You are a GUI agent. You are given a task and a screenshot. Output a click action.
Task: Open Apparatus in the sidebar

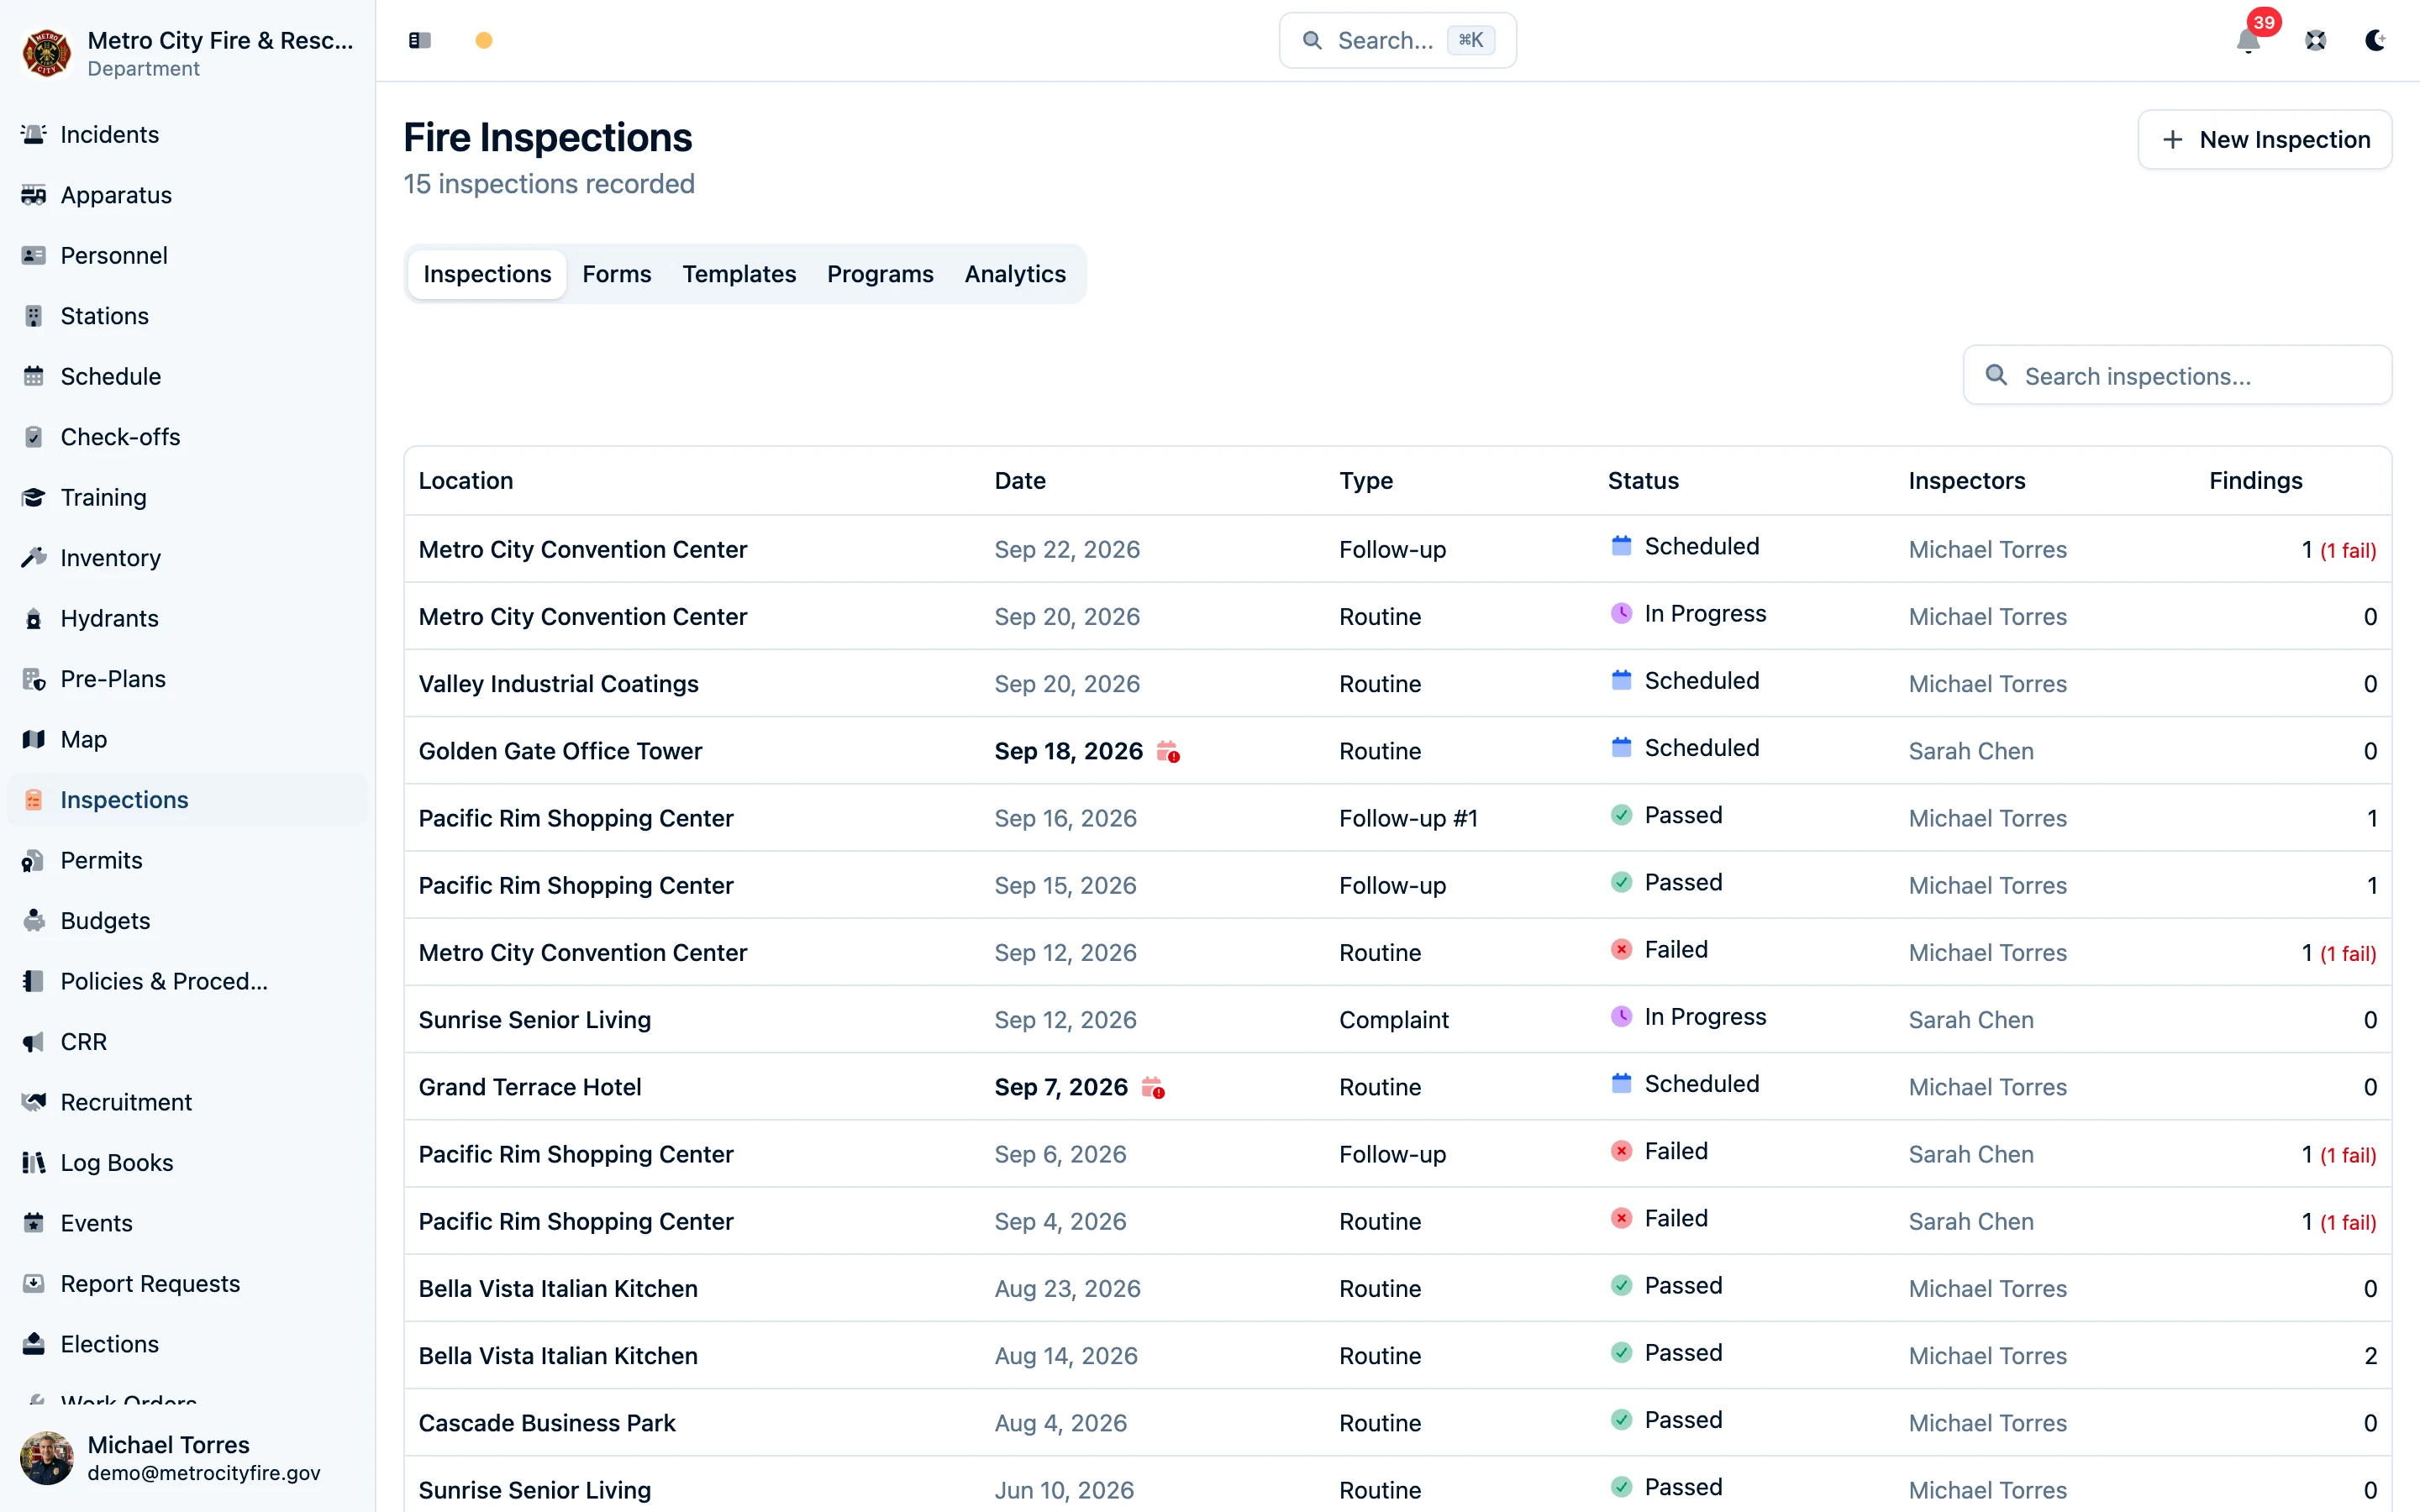[x=187, y=195]
